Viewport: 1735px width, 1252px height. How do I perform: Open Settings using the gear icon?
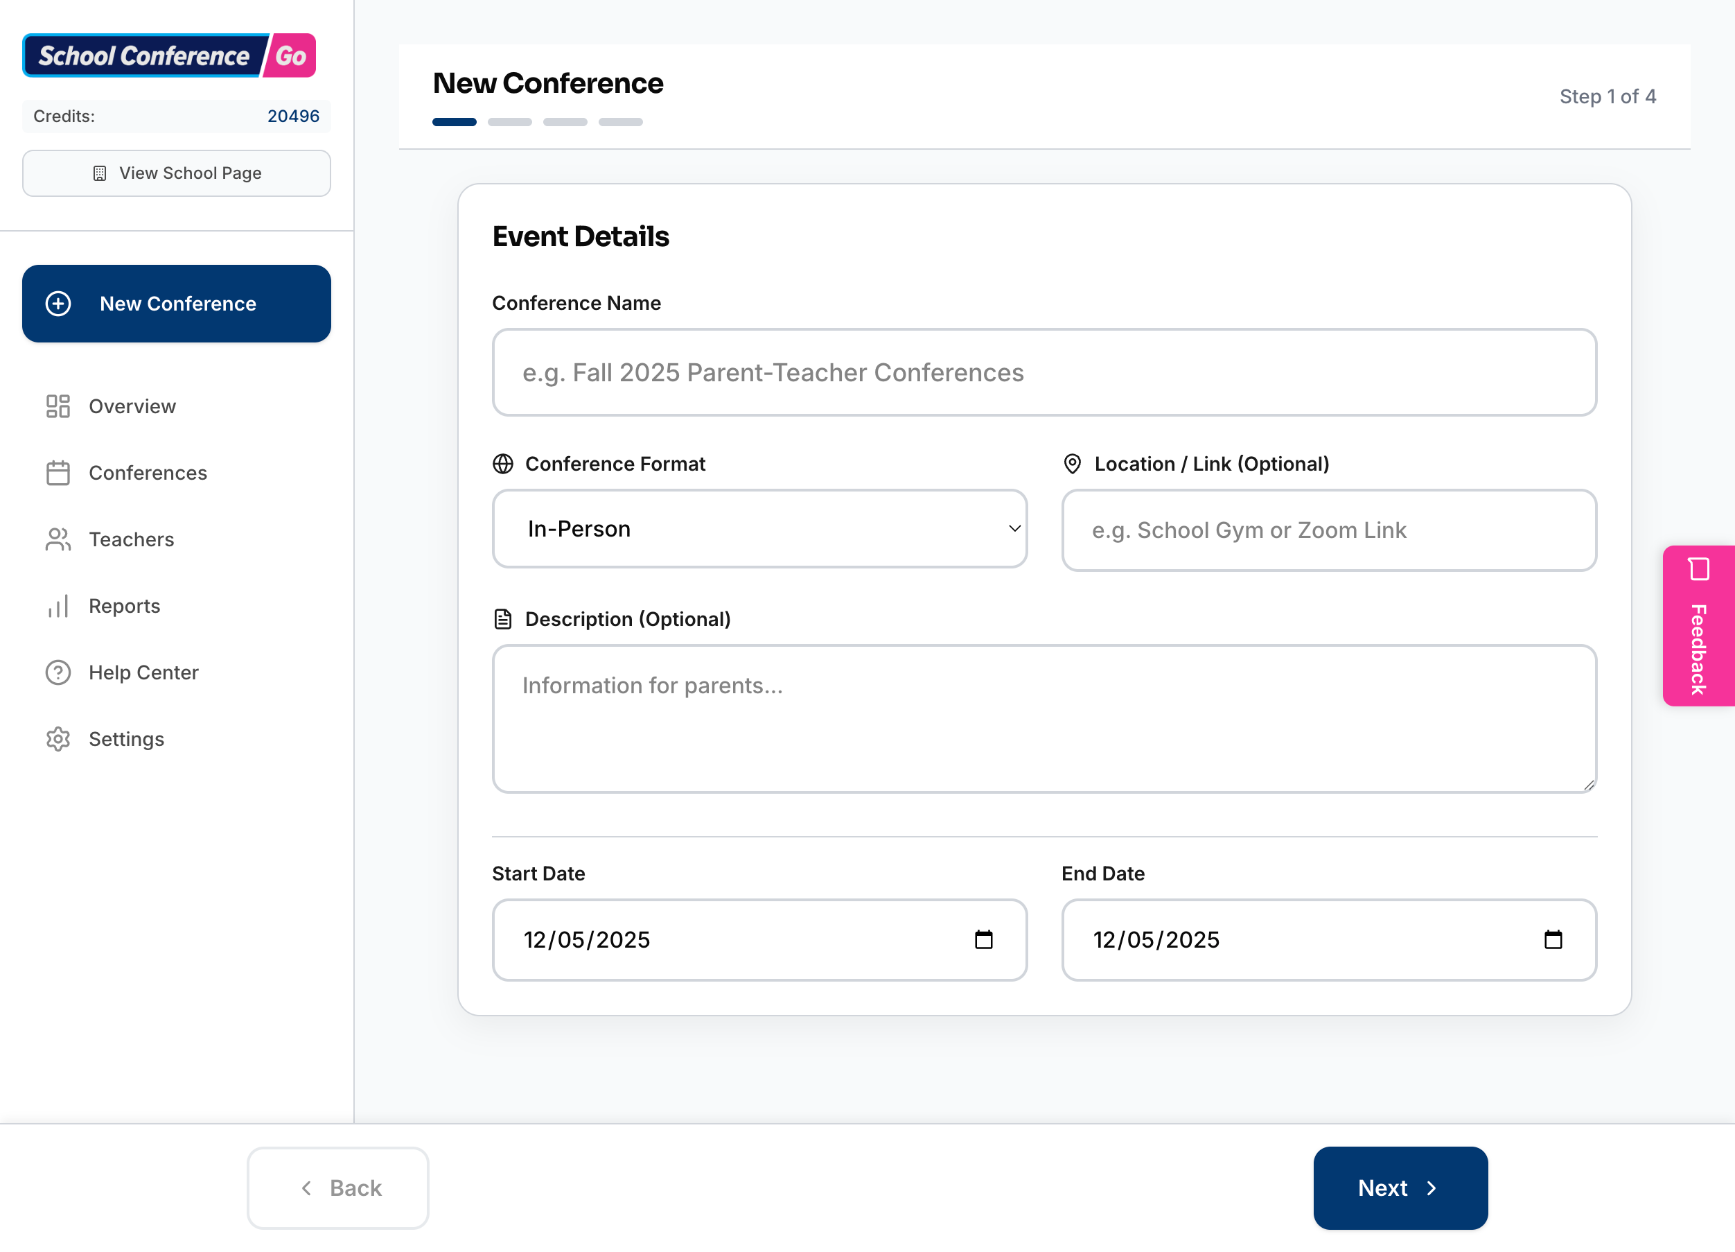point(58,738)
